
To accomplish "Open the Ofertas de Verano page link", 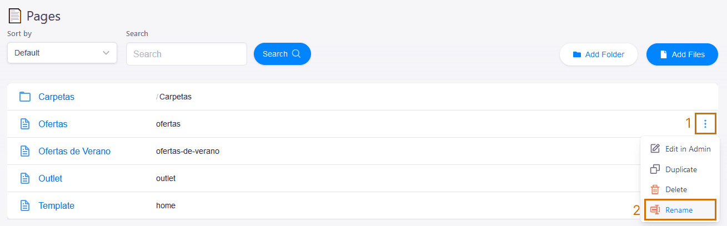I will click(x=74, y=151).
